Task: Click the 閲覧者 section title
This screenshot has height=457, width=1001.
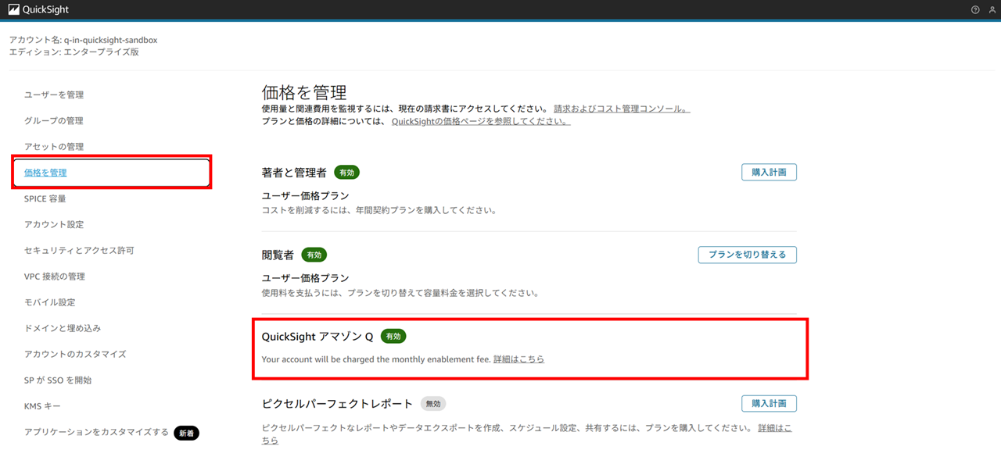Action: 278,255
